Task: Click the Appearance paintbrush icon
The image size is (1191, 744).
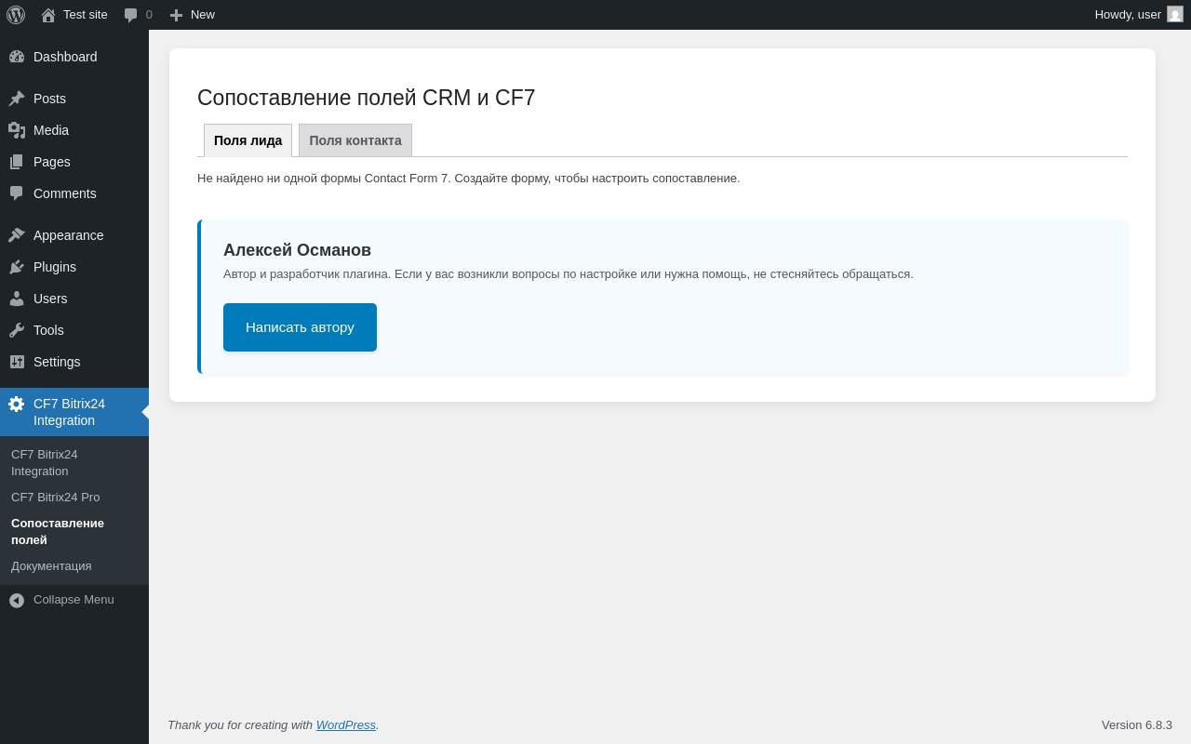Action: pyautogui.click(x=17, y=235)
